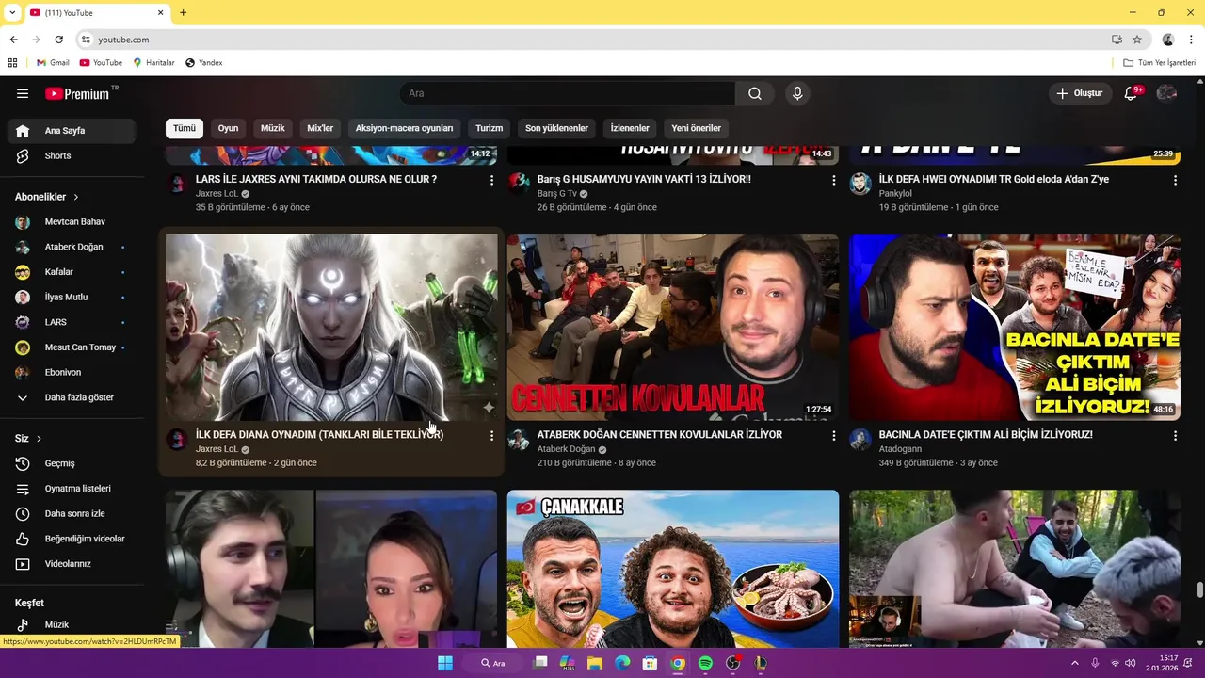Click the search magnifier button
The height and width of the screenshot is (678, 1205).
pos(755,93)
